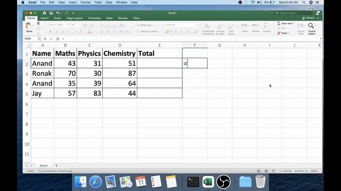The height and width of the screenshot is (191, 341).
Task: Toggle Wrap Text option
Action: pyautogui.click(x=144, y=25)
